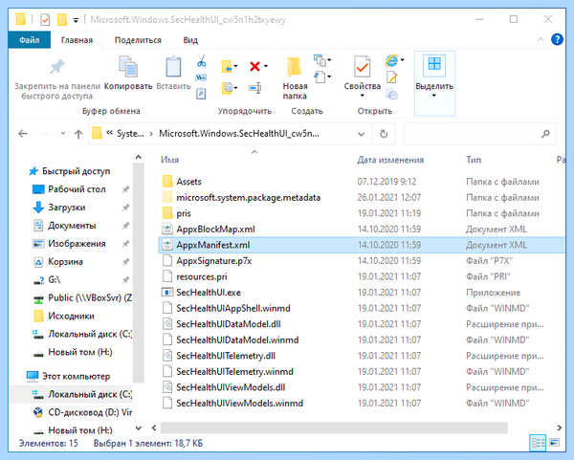Switch to large thumbnails view icon

click(x=555, y=443)
